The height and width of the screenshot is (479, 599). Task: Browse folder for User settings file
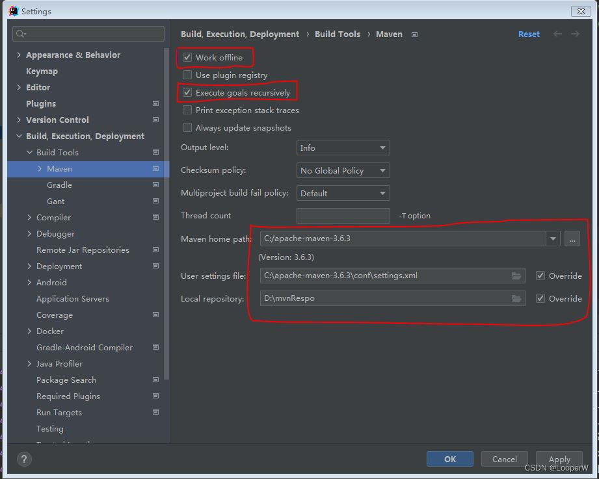[x=516, y=276]
